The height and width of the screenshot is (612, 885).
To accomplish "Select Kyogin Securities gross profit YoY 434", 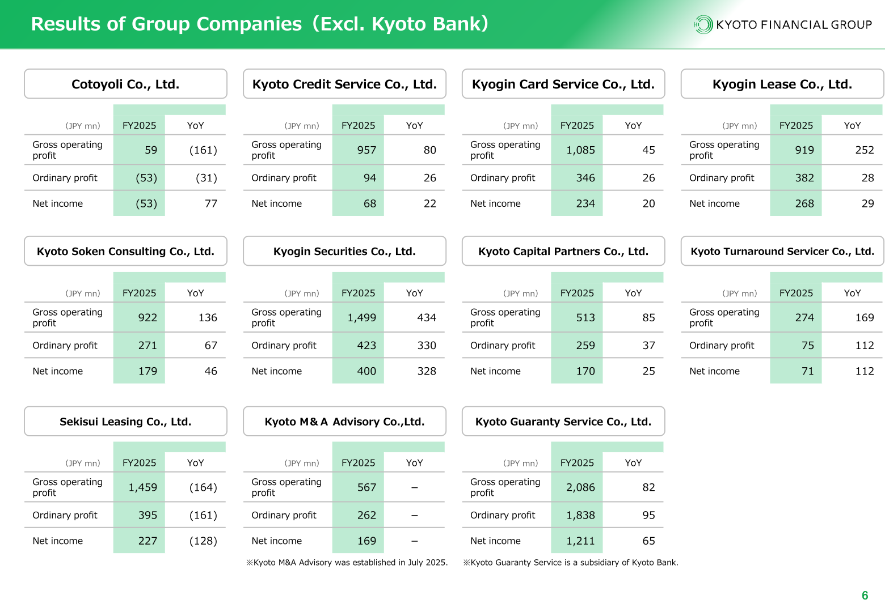I will (x=427, y=318).
